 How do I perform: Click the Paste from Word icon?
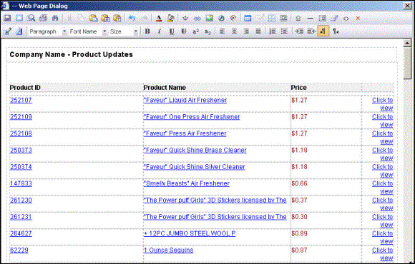click(x=105, y=19)
